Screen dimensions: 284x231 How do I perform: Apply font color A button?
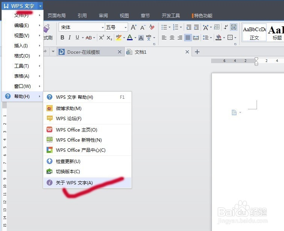[x=130, y=38]
